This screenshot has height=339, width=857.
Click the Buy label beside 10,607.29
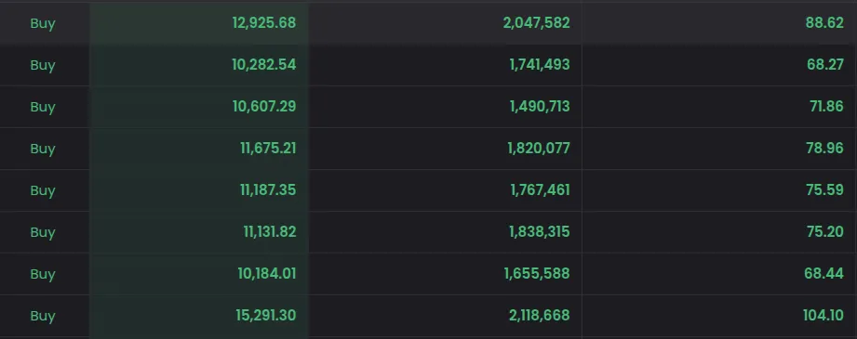pos(43,107)
